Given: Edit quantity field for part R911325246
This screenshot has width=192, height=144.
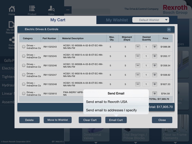Looking at the screenshot, I should coord(146,65).
